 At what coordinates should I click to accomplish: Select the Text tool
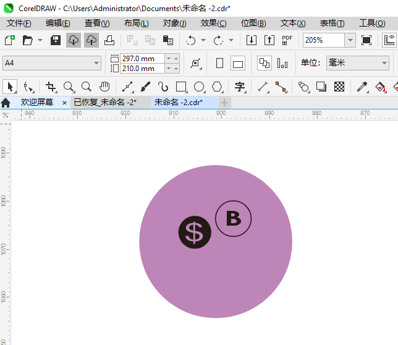240,87
